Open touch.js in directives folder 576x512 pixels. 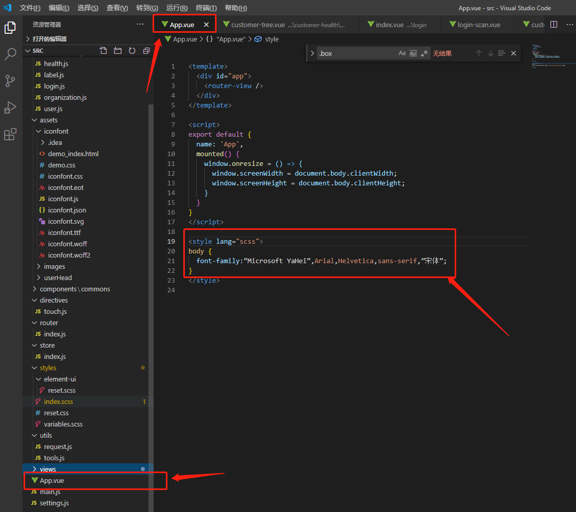tap(88, 311)
